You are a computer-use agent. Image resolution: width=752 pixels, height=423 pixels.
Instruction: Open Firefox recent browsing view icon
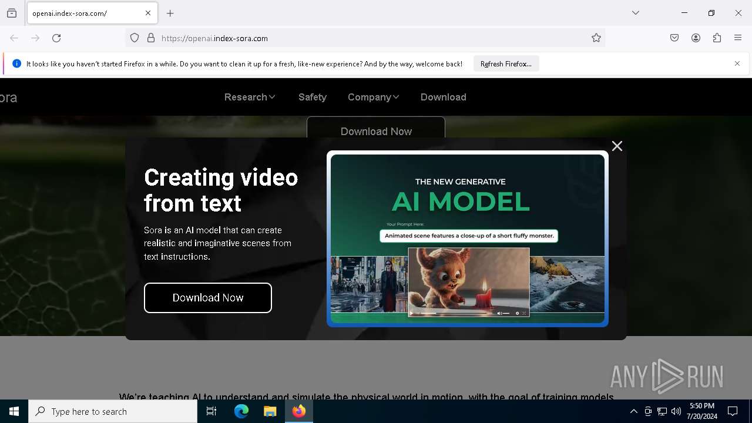click(x=12, y=13)
